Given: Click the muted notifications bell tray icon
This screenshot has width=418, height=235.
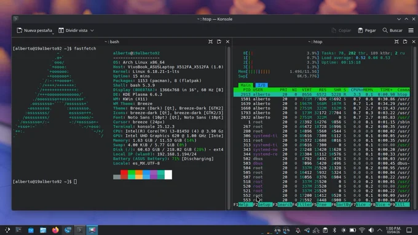Looking at the screenshot, I should (x=298, y=230).
